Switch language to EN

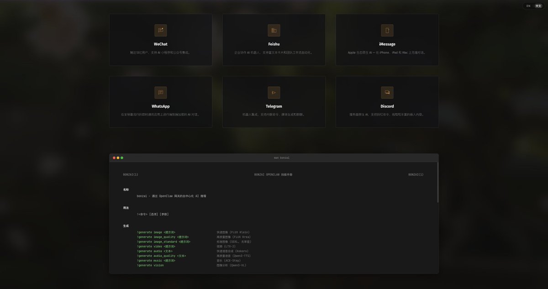point(528,6)
